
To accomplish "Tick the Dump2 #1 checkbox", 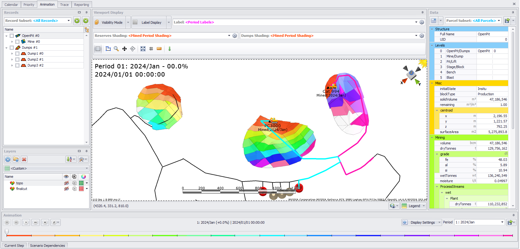I will point(17,59).
